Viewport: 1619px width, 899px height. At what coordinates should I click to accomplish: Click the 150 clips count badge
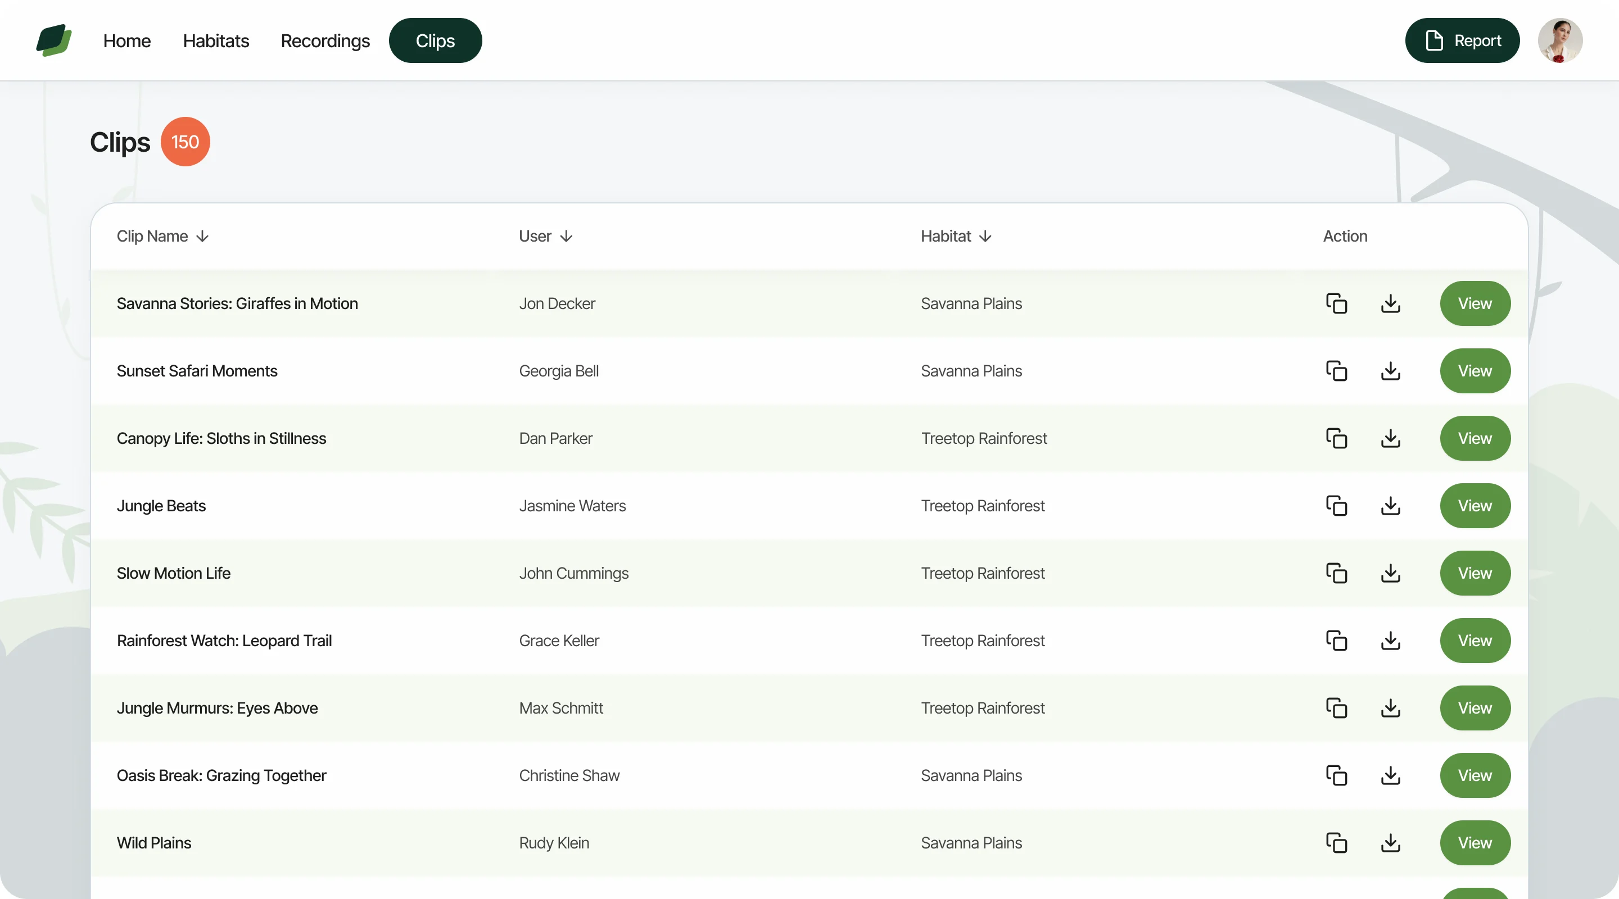(x=186, y=142)
